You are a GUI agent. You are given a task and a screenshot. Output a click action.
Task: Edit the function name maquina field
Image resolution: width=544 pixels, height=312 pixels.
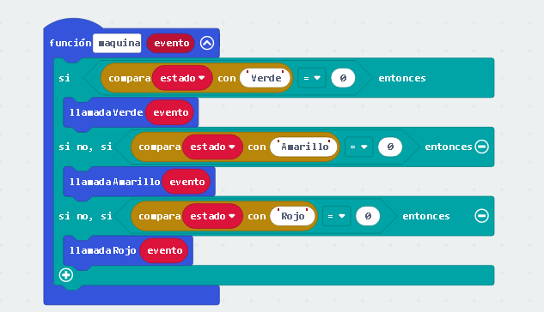[117, 43]
